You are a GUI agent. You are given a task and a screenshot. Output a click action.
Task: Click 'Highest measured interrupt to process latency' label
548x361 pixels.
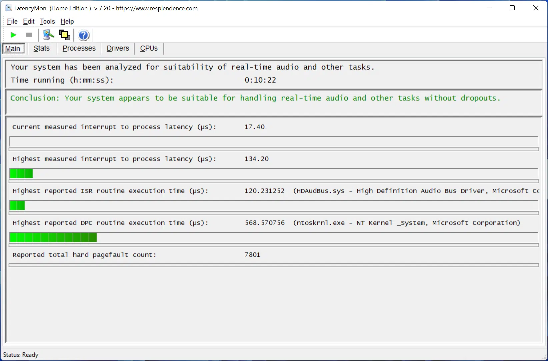(114, 159)
